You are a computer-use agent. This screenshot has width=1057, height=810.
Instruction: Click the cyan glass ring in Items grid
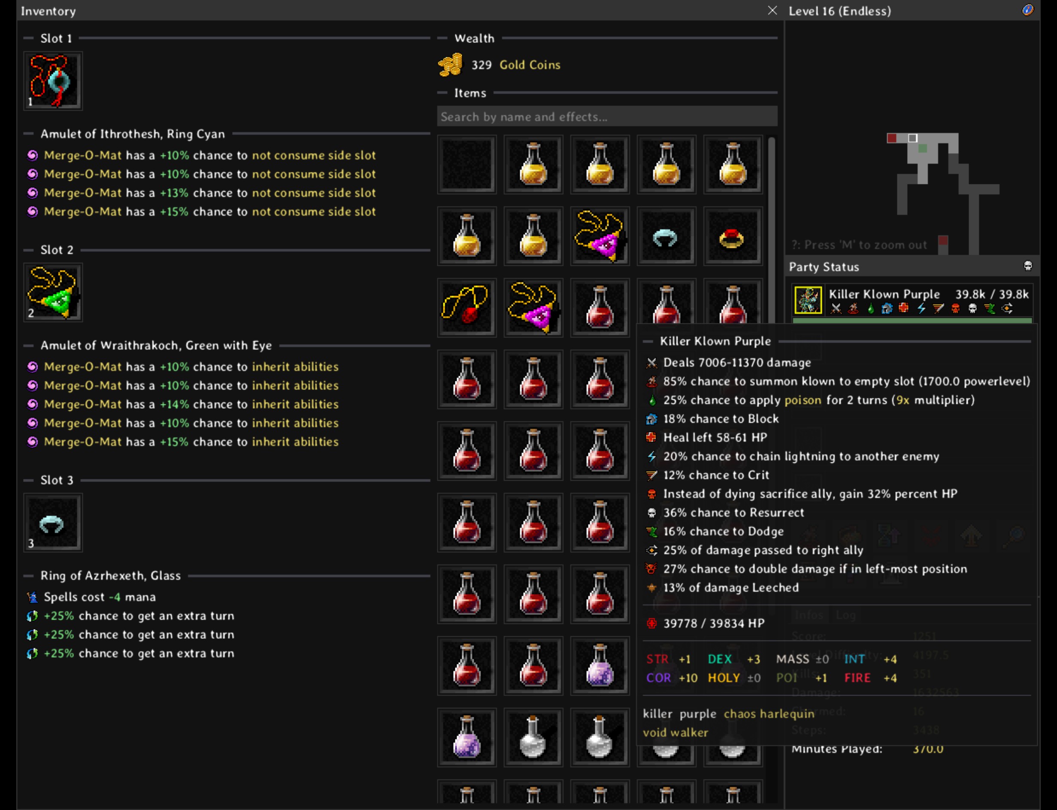[666, 237]
